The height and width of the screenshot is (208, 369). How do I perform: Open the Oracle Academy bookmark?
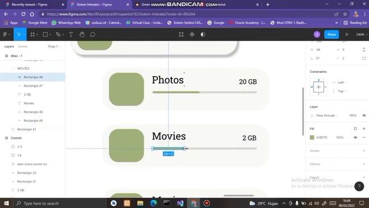tap(247, 23)
